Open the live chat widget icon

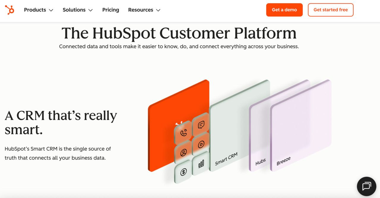point(367,186)
